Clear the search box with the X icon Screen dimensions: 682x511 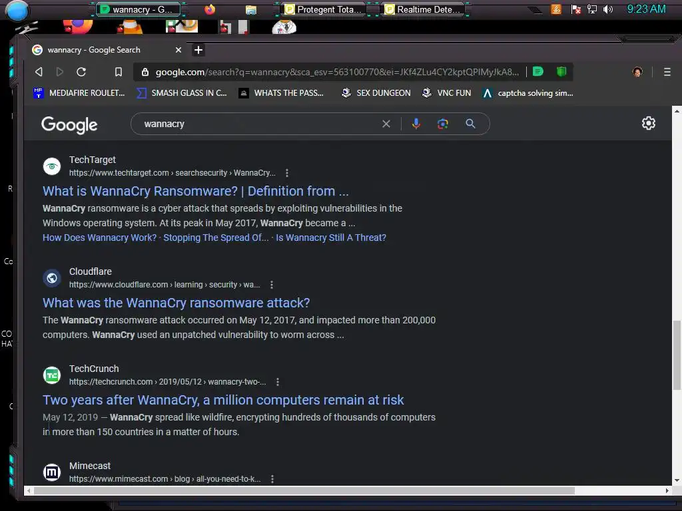386,124
